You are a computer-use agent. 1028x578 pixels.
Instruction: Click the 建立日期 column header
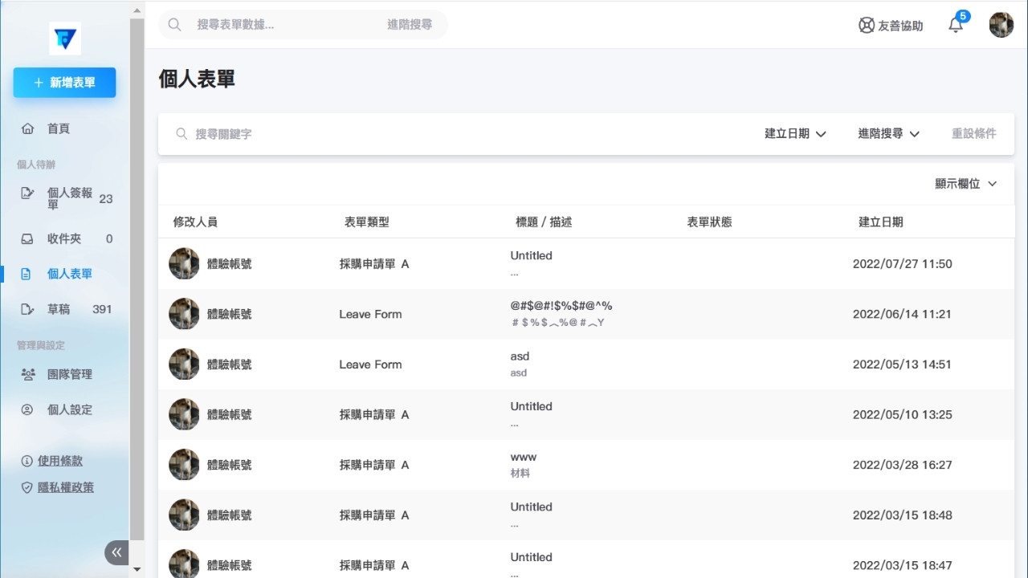point(881,222)
